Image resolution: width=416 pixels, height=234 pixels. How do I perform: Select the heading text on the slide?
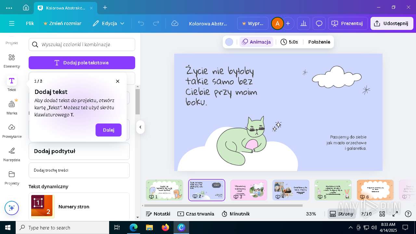coord(221,86)
